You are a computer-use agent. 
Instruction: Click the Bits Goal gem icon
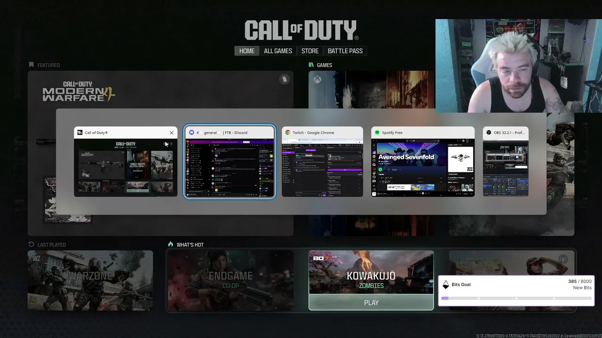coord(446,284)
